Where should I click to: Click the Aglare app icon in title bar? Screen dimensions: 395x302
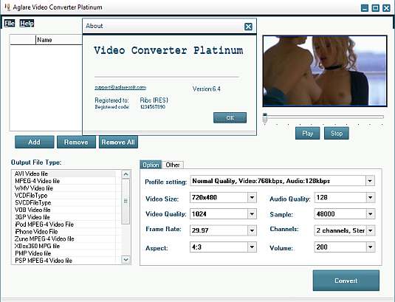(x=7, y=7)
